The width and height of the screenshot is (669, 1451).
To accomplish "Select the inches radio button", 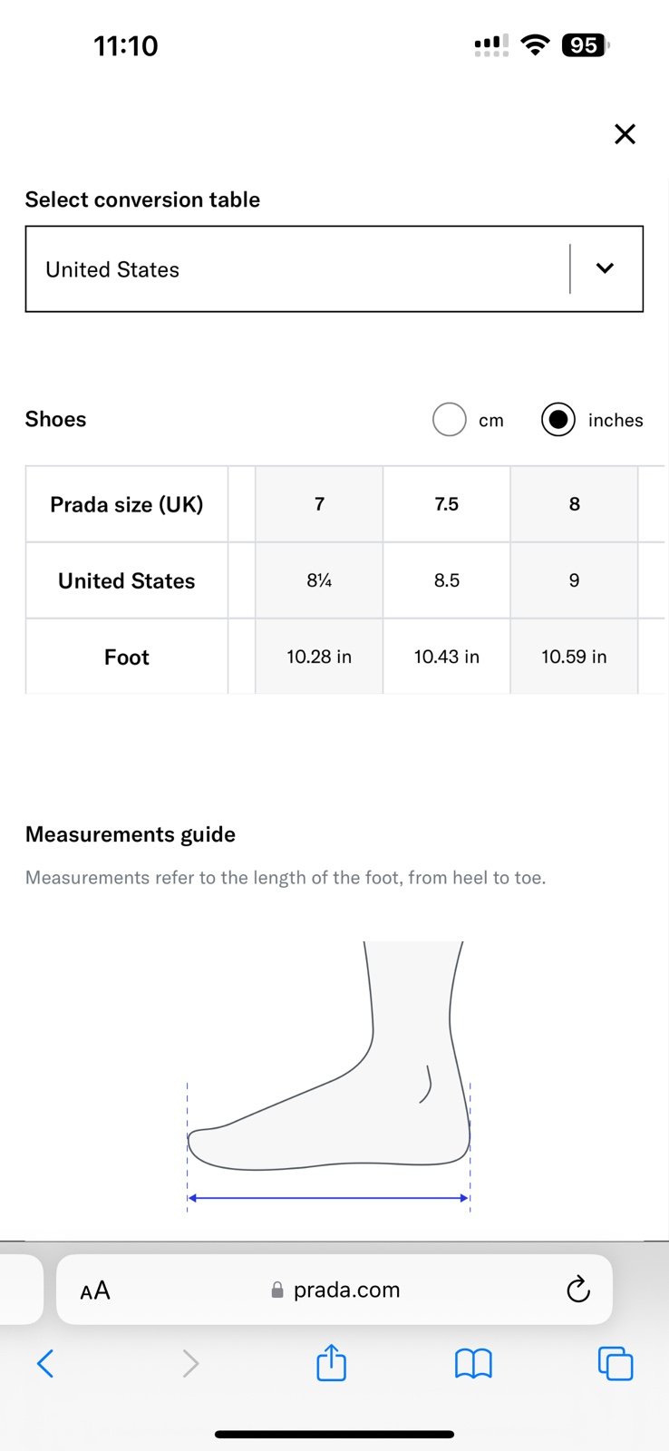I will click(558, 420).
